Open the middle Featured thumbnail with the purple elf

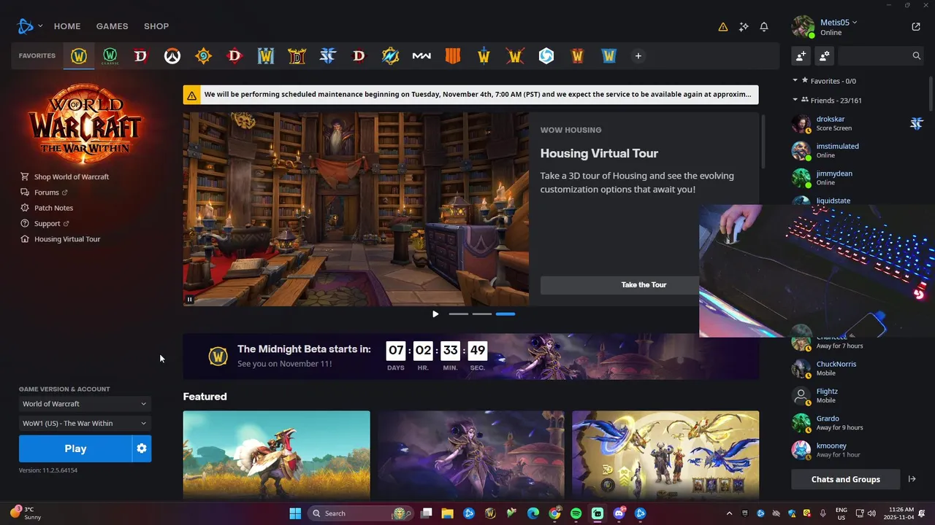coord(471,455)
